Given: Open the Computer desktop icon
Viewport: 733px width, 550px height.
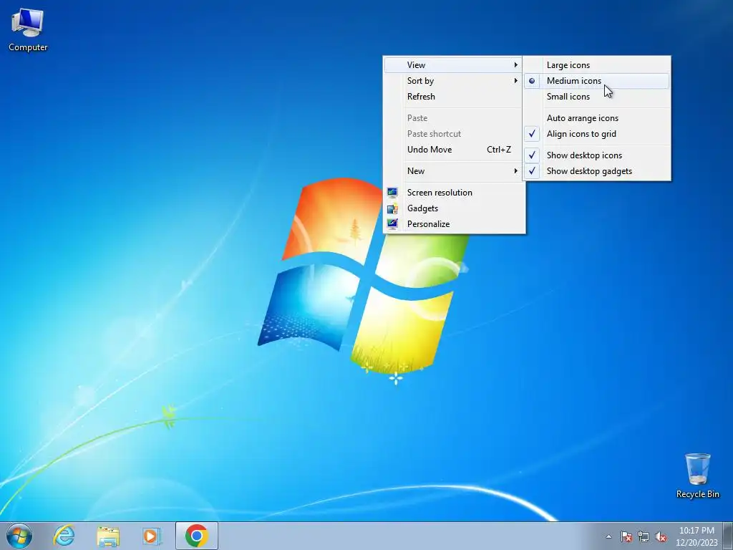Looking at the screenshot, I should pyautogui.click(x=28, y=30).
